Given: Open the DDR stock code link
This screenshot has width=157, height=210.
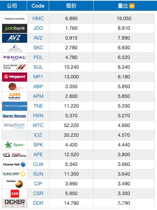Looking at the screenshot, I should pyautogui.click(x=38, y=203).
